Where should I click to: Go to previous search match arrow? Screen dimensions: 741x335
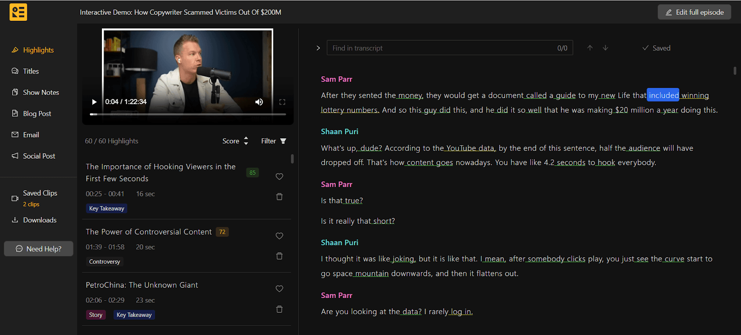click(590, 48)
